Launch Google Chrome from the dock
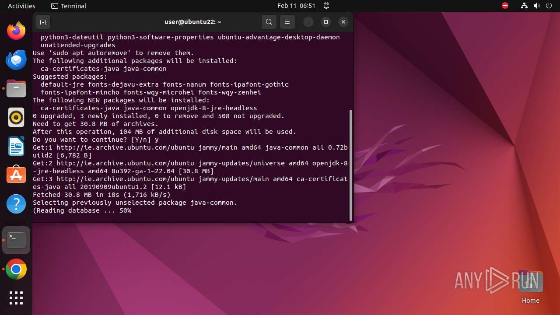 (x=16, y=269)
